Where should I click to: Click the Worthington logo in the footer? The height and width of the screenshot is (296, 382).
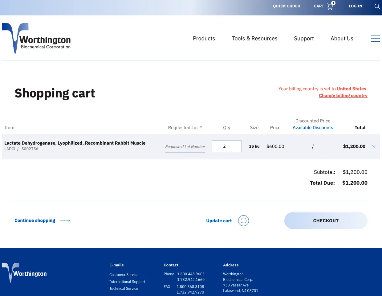24,273
